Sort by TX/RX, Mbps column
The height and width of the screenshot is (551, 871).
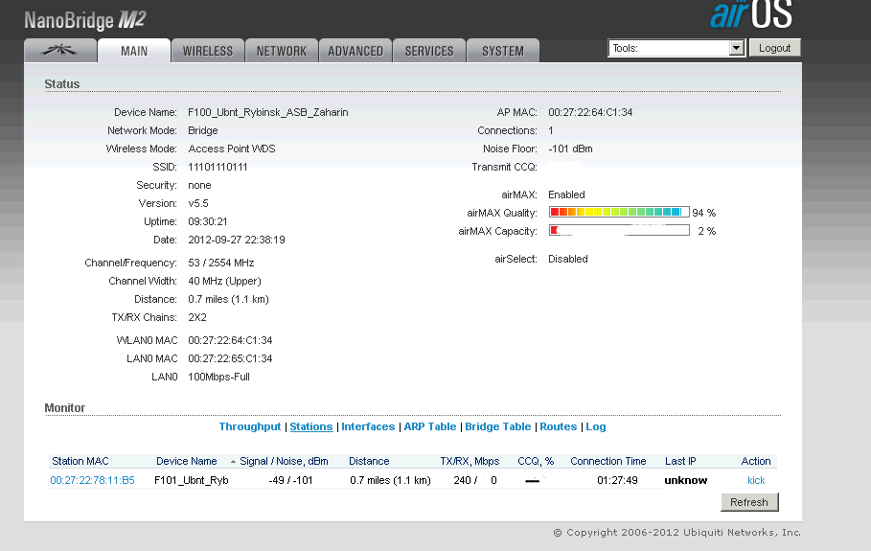(470, 461)
